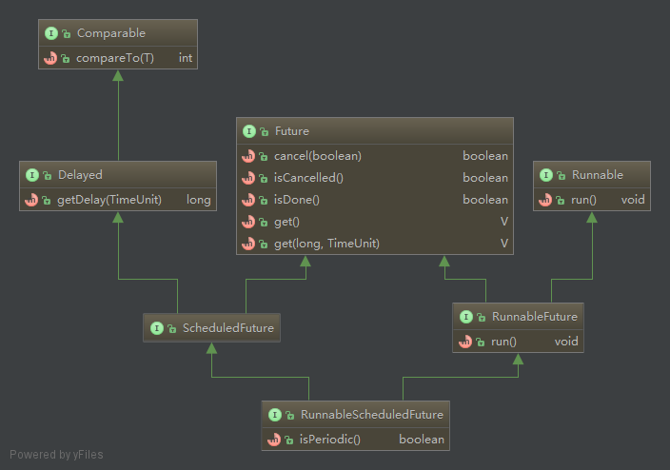Image resolution: width=670 pixels, height=470 pixels.
Task: Click the lock icon beside isPeriodic()
Action: (289, 441)
